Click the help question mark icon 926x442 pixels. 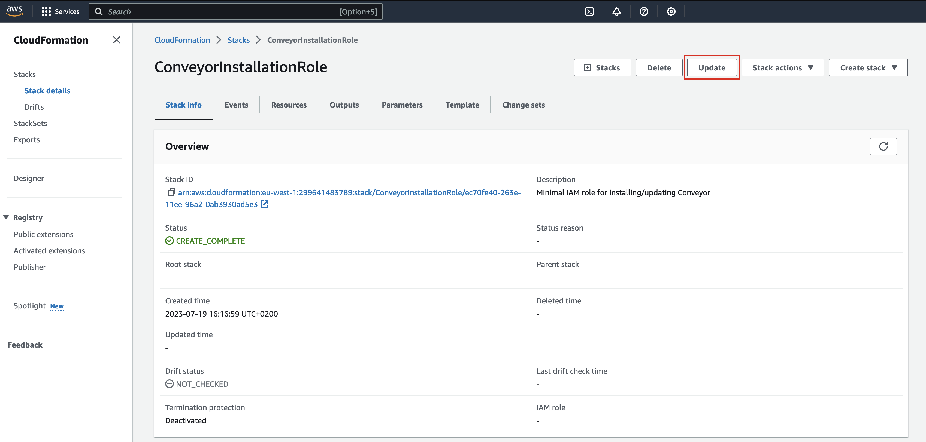click(x=644, y=11)
